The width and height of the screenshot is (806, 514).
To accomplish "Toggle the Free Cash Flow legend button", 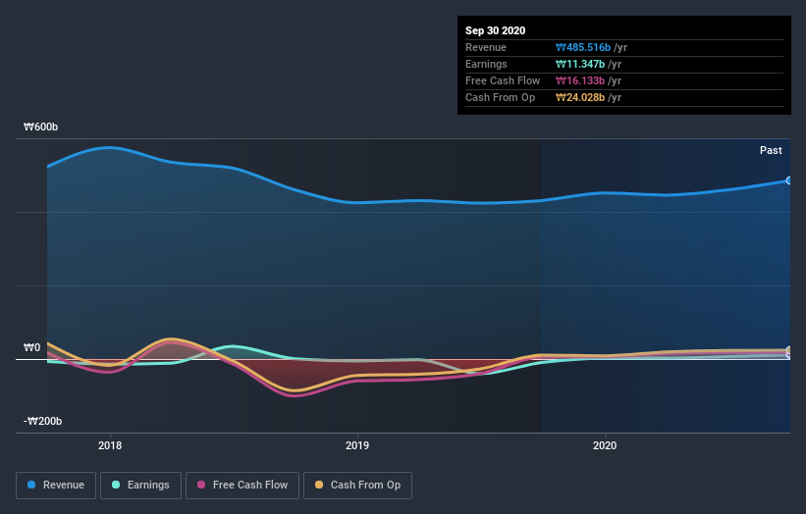I will point(242,486).
